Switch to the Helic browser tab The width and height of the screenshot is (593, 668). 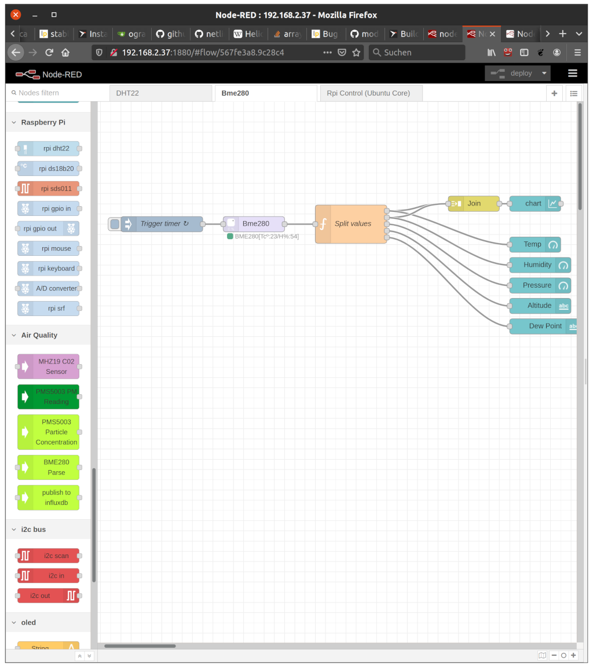click(248, 34)
